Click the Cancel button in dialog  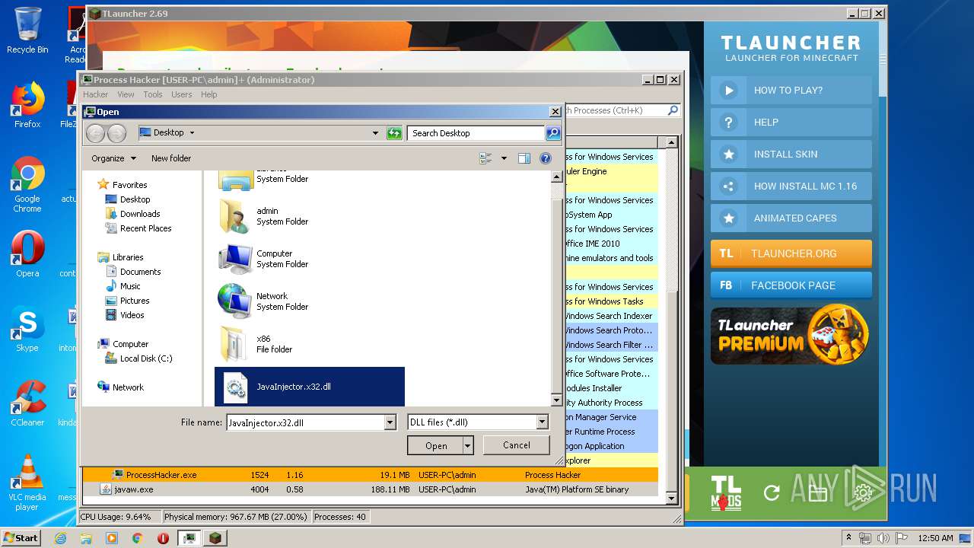[517, 445]
